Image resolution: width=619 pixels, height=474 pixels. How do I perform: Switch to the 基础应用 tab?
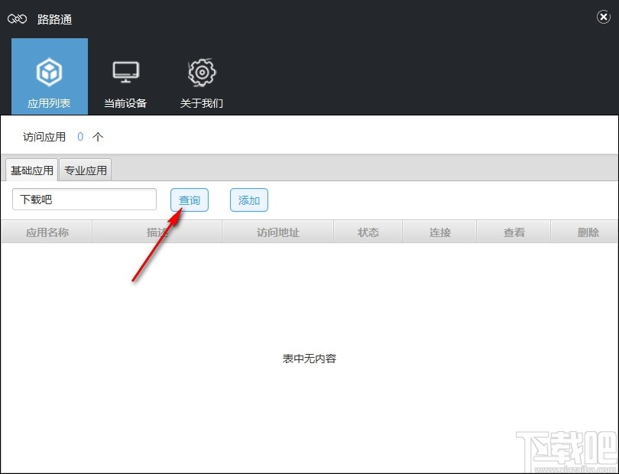(31, 170)
